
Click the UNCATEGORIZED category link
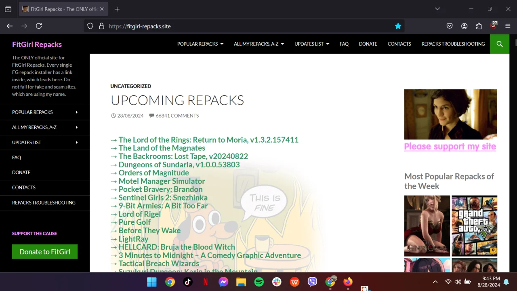point(131,86)
